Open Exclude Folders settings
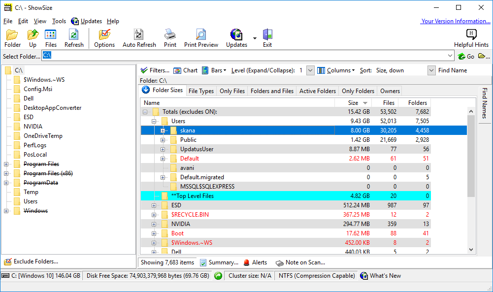The image size is (493, 292). click(31, 261)
